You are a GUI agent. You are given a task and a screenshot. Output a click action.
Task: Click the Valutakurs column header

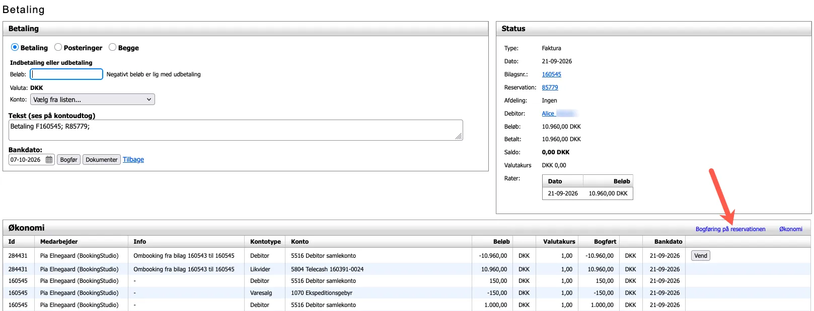(559, 242)
